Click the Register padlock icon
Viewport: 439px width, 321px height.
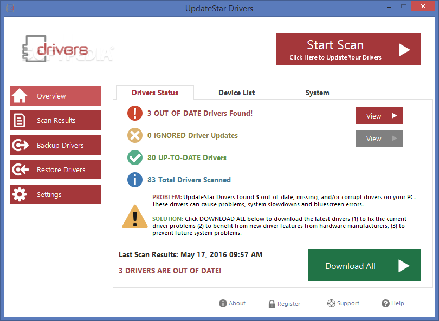(x=272, y=304)
